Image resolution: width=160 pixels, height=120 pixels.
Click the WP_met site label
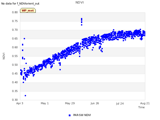pyautogui.click(x=28, y=10)
